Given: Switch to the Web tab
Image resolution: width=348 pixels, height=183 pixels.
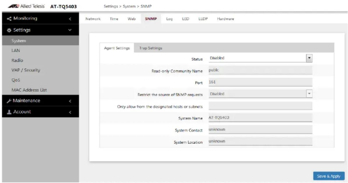Looking at the screenshot, I should (132, 19).
